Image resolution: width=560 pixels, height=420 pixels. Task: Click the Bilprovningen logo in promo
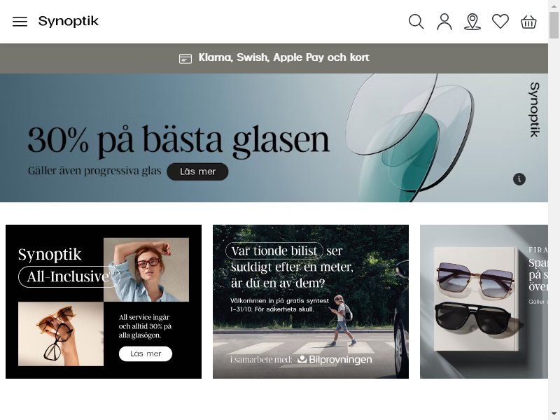[x=335, y=359]
